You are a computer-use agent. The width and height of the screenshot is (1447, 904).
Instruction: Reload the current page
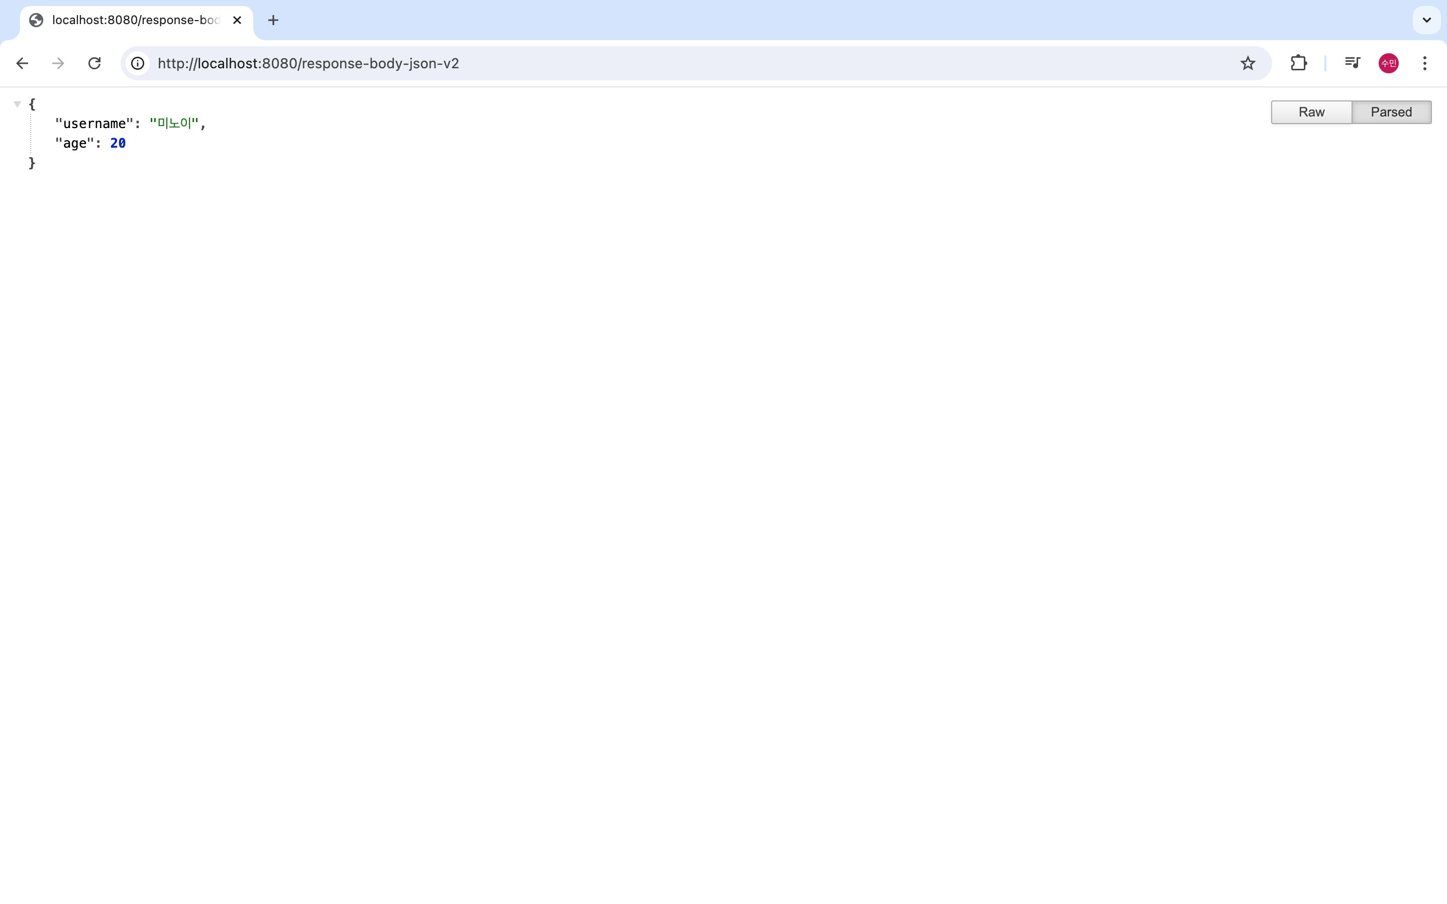(x=94, y=63)
